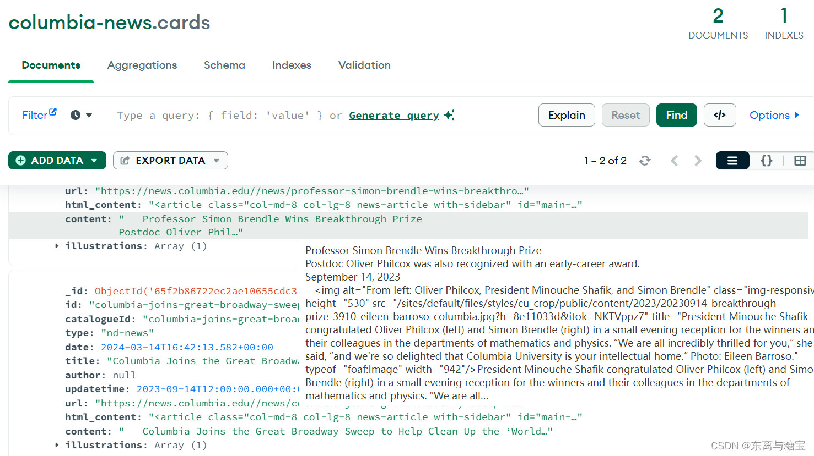Switch to the Documents tab

coord(51,65)
